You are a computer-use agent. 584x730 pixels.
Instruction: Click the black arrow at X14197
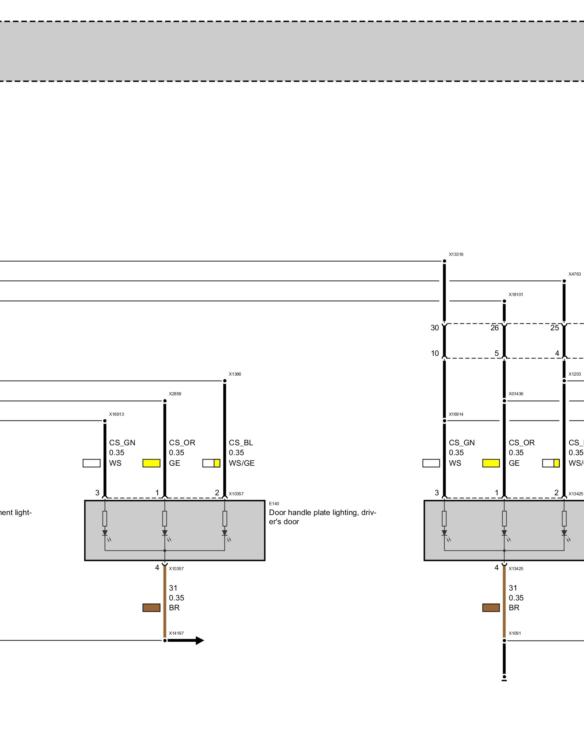coord(185,640)
